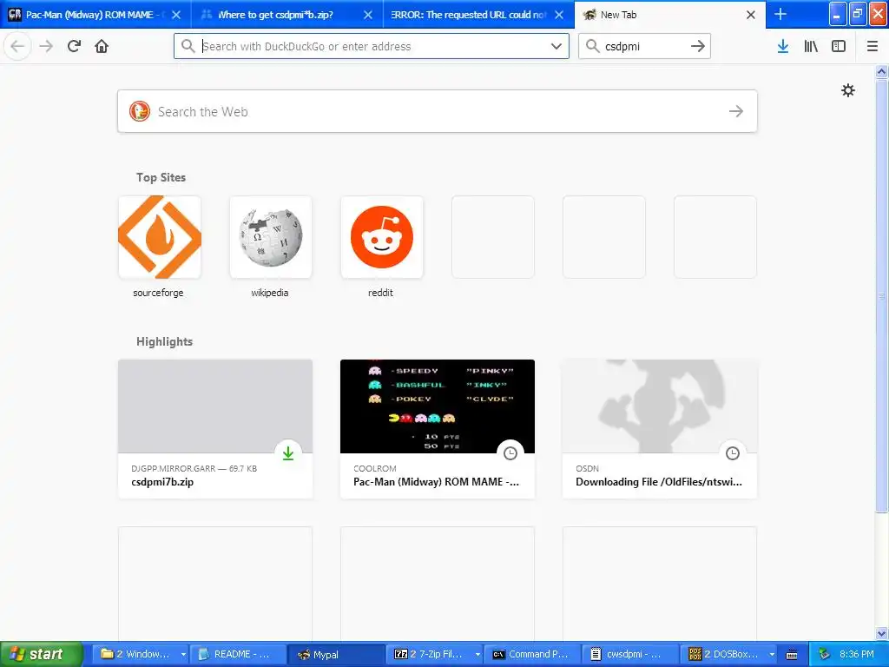Open a new tab with plus button
This screenshot has width=889, height=667.
tap(780, 14)
